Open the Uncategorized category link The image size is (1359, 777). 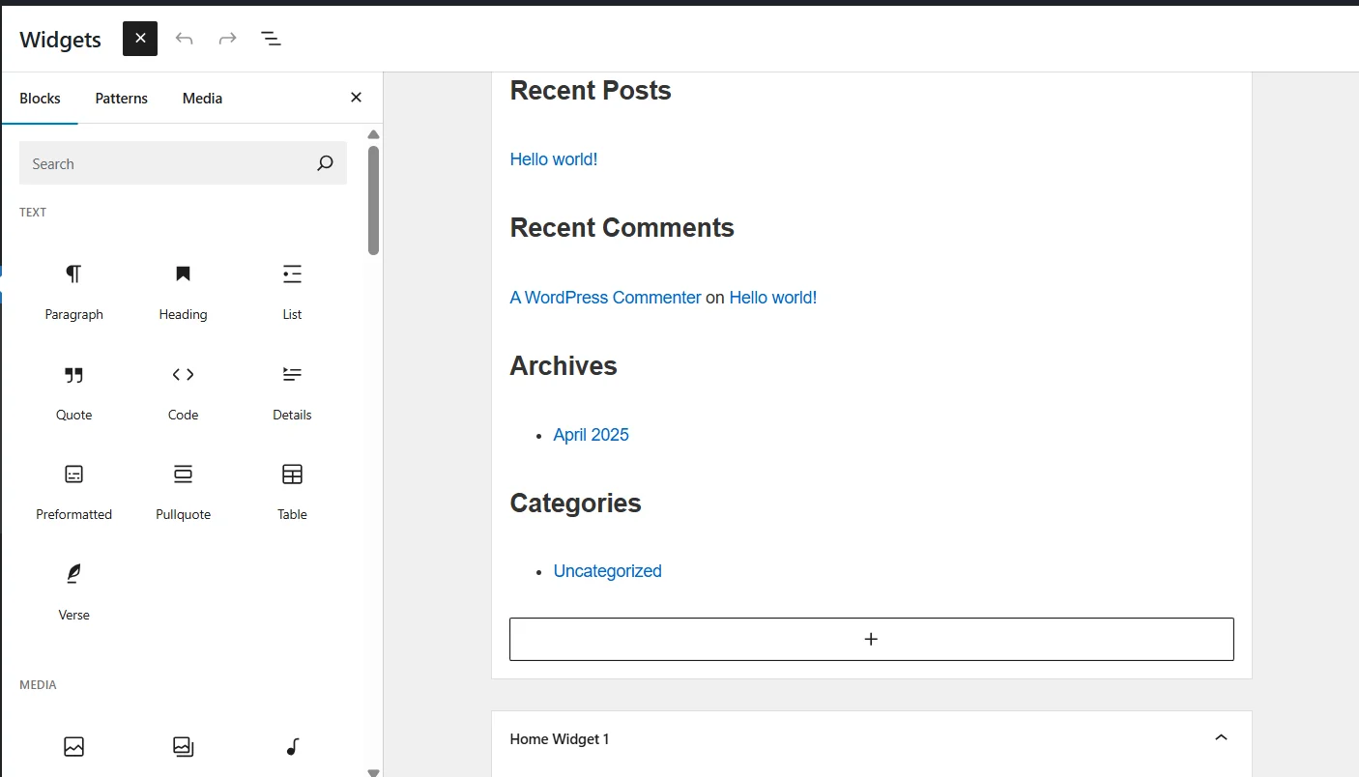pos(607,571)
